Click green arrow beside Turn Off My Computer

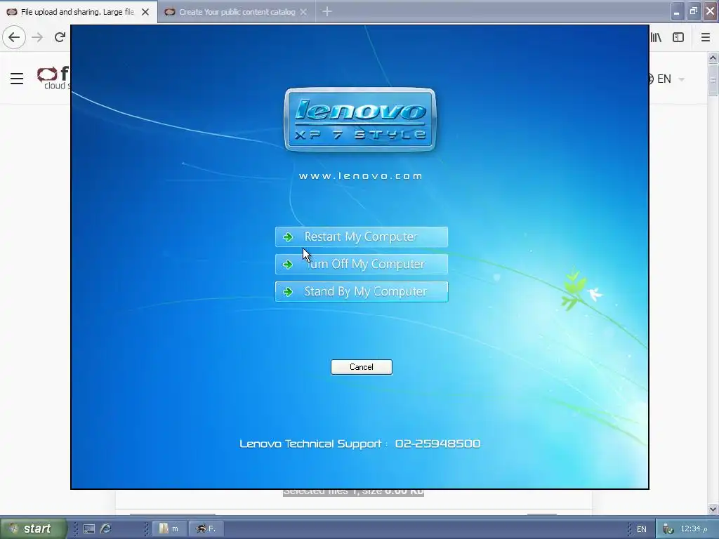(x=288, y=265)
